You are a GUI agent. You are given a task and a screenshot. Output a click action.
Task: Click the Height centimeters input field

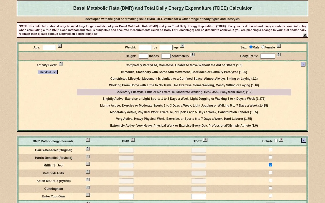[x=166, y=56]
